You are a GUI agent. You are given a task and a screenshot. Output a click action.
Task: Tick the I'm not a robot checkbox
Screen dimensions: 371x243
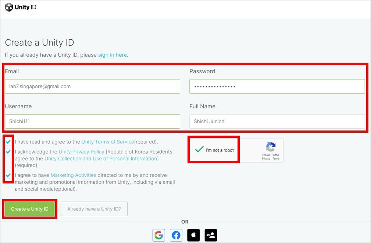[199, 149]
